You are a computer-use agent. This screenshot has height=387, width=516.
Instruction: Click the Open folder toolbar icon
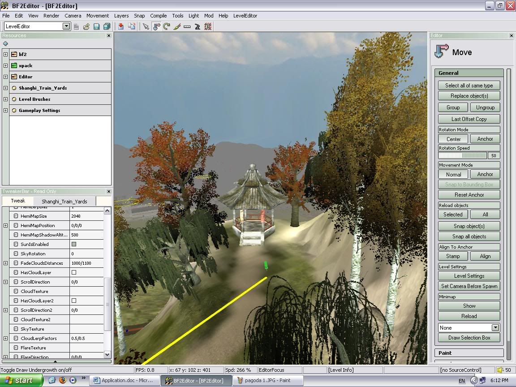[x=86, y=27]
